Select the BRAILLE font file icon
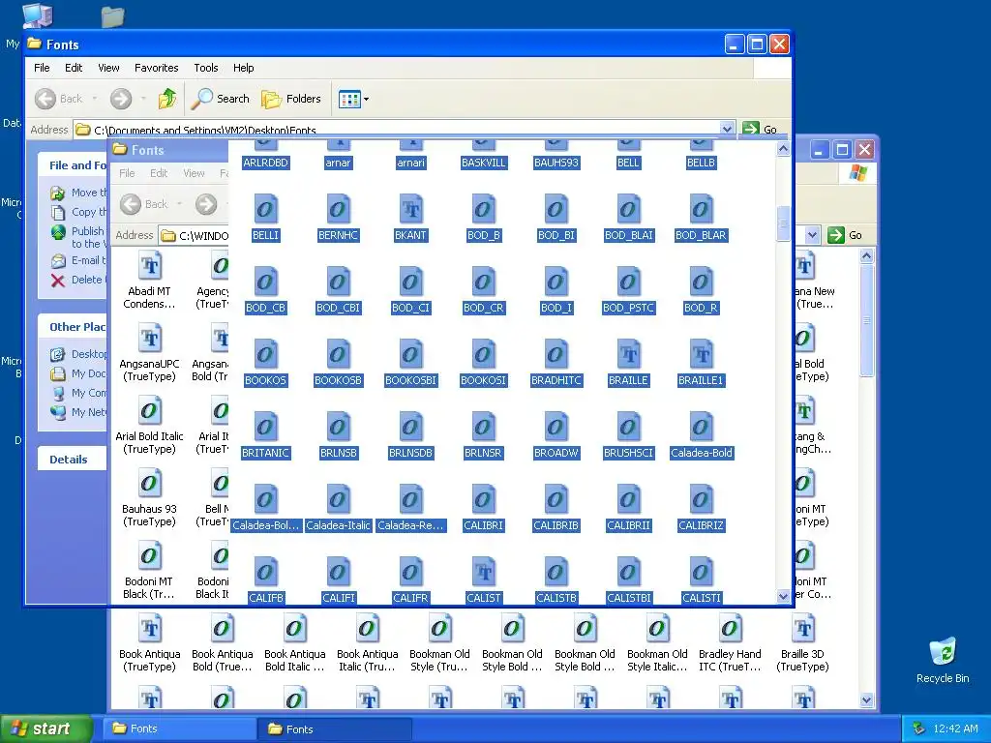The width and height of the screenshot is (991, 743). 628,355
